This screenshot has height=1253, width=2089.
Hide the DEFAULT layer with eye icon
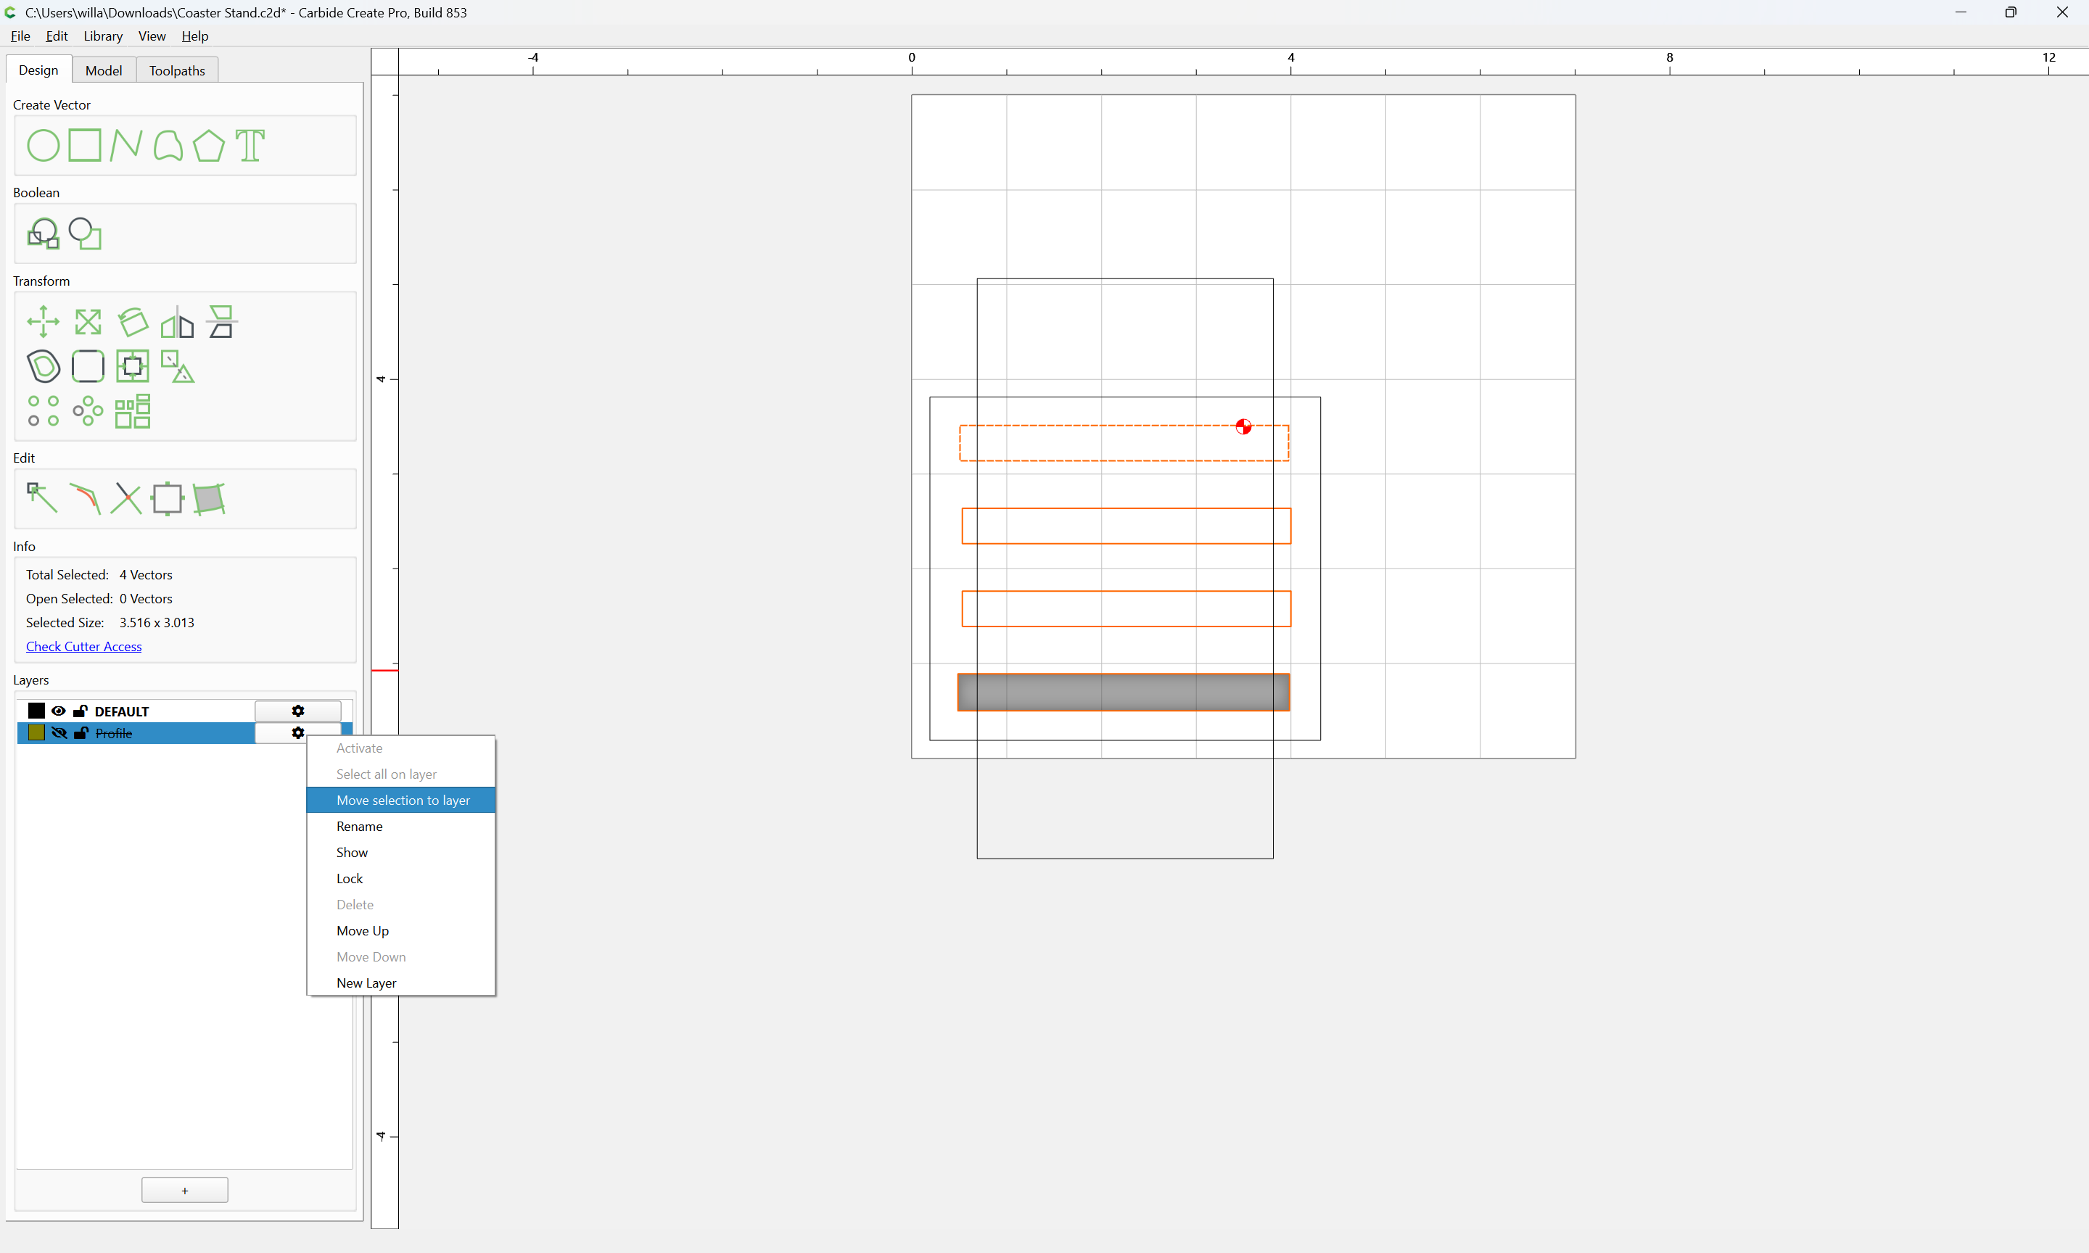tap(58, 711)
